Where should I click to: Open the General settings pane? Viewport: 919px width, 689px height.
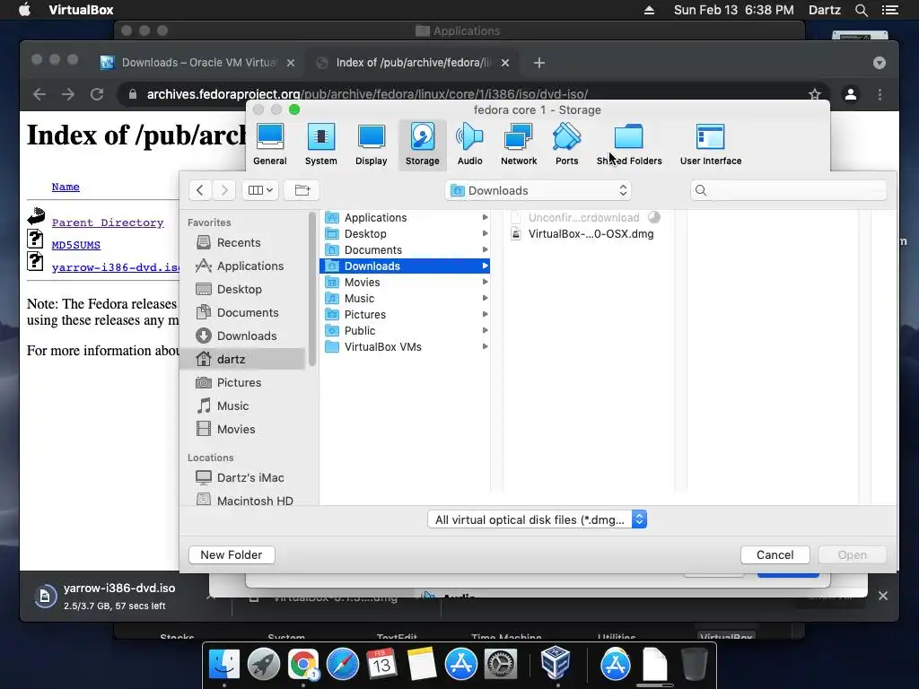point(269,144)
